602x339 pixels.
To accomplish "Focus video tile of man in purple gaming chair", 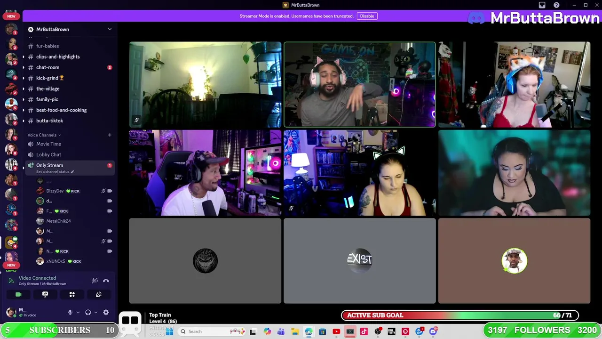I will (x=205, y=173).
